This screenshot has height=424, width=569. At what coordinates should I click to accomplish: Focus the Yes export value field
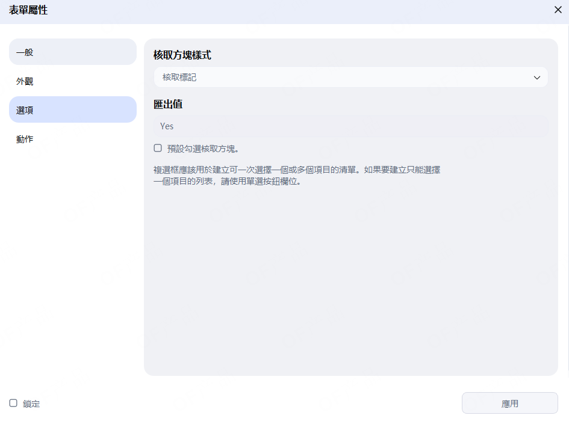click(x=351, y=126)
